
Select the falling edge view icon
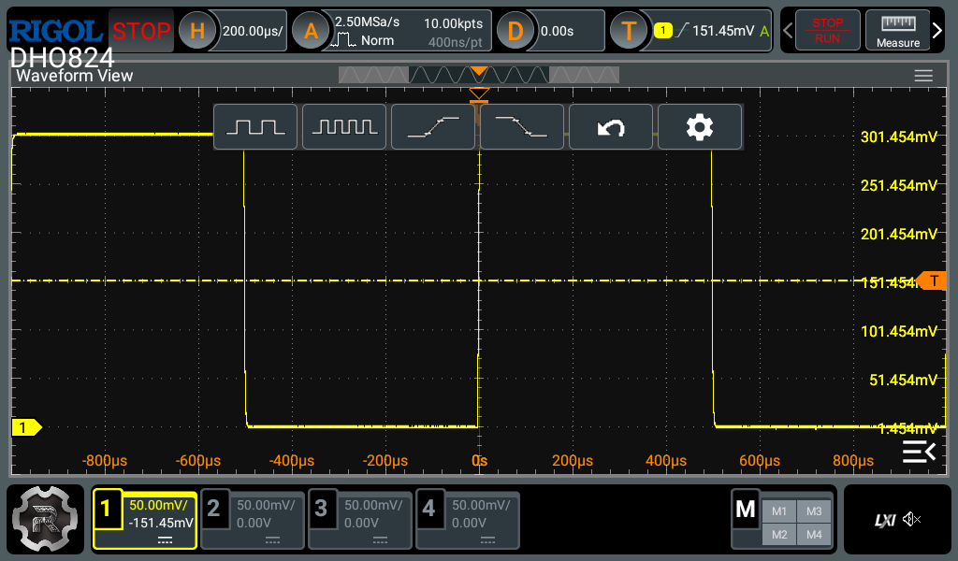click(x=522, y=127)
